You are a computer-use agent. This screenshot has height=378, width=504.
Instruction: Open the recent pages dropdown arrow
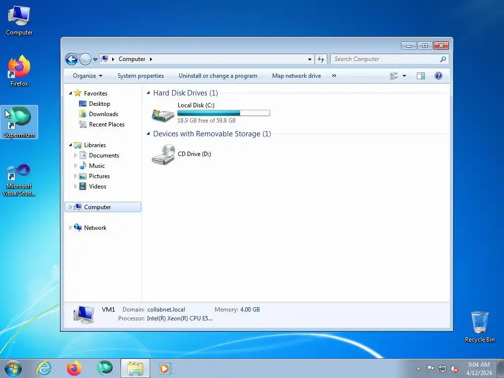pyautogui.click(x=95, y=60)
